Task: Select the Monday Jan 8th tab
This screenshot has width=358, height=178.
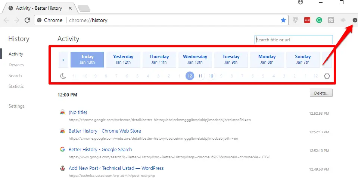Action: click(267, 60)
